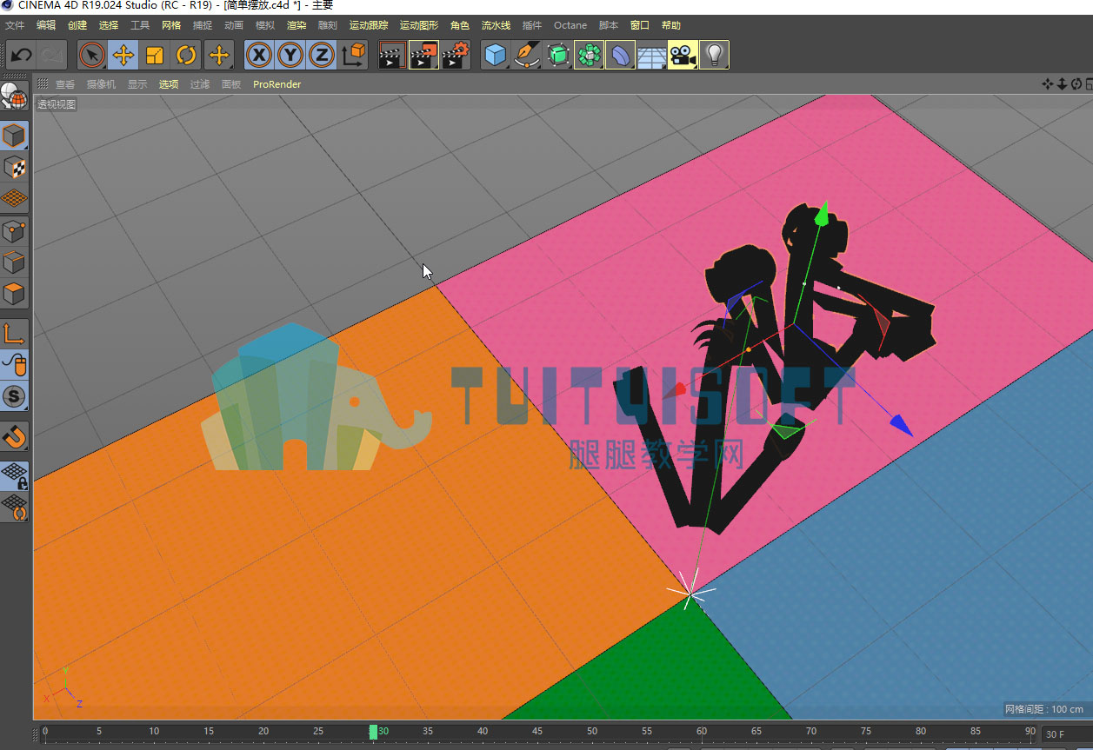Toggle the X axis lock
The width and height of the screenshot is (1093, 750).
pyautogui.click(x=258, y=56)
